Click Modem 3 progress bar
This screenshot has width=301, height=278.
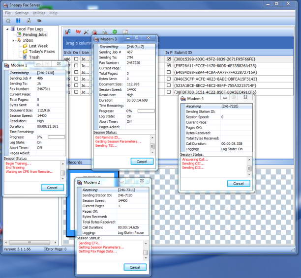click(146, 111)
